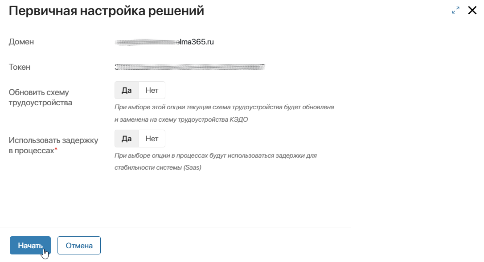Click the diagonal expand arrows near the title

pyautogui.click(x=455, y=10)
